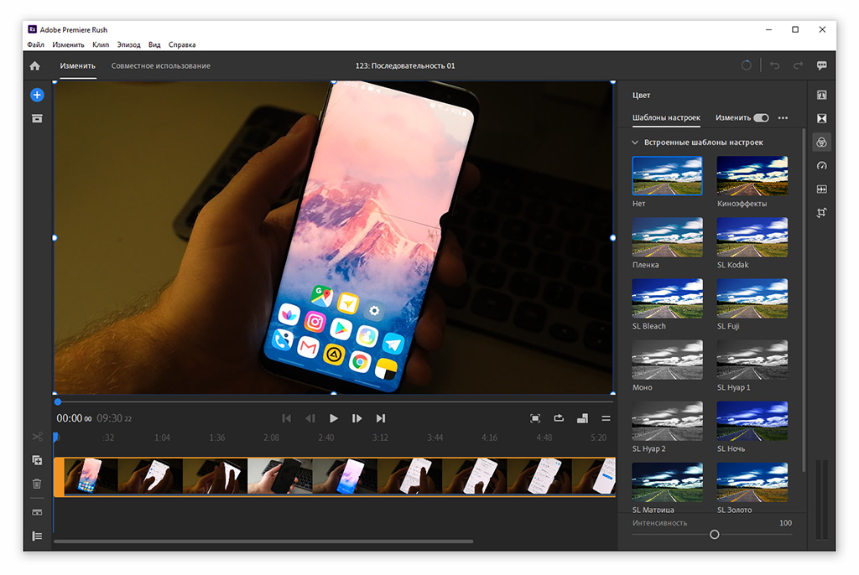
Task: Go to the Home screen icon
Action: coord(35,65)
